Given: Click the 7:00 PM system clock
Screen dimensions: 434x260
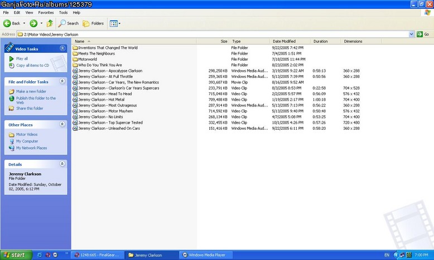Looking at the screenshot, I should pos(422,255).
